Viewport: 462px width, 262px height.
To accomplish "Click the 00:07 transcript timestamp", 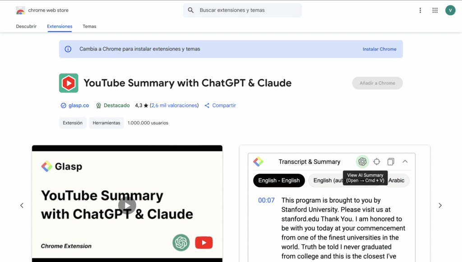I will 266,201.
